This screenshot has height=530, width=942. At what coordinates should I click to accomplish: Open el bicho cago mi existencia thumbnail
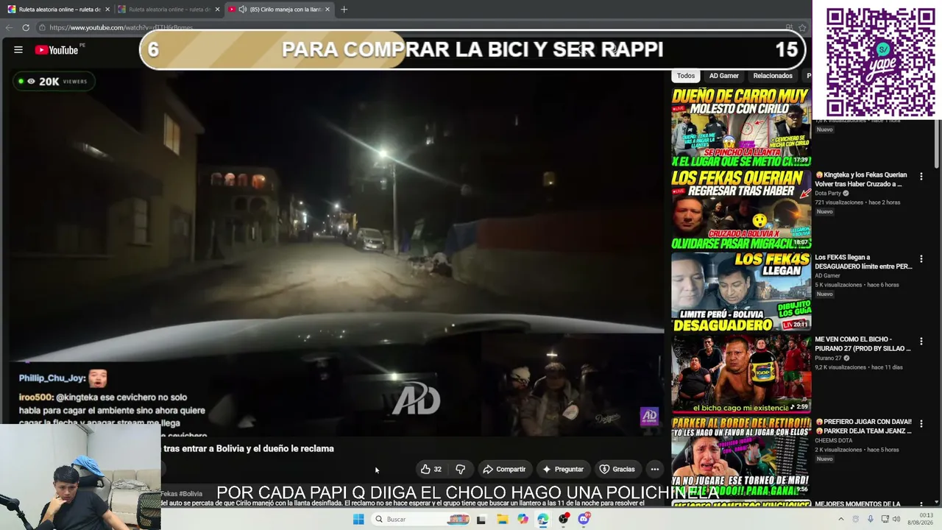[741, 374]
